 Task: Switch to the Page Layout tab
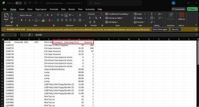tap(41, 9)
